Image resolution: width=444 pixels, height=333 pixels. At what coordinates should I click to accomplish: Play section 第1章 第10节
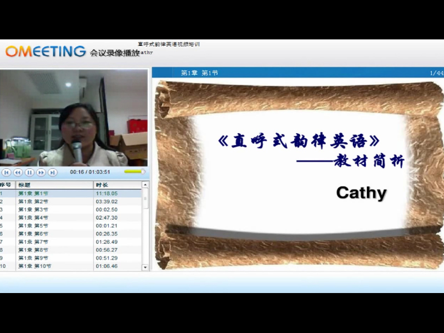(x=34, y=266)
